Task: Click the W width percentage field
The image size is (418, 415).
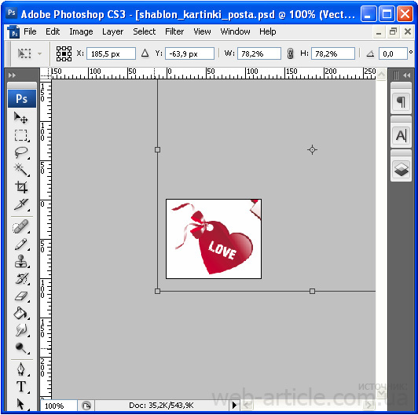Action: tap(259, 53)
